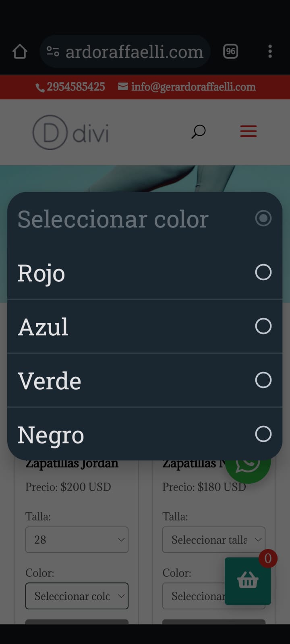Open the browser tab switcher showing 96
This screenshot has width=290, height=644.
(230, 52)
